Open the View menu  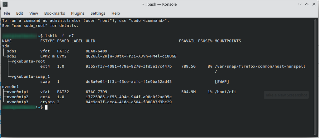click(34, 13)
